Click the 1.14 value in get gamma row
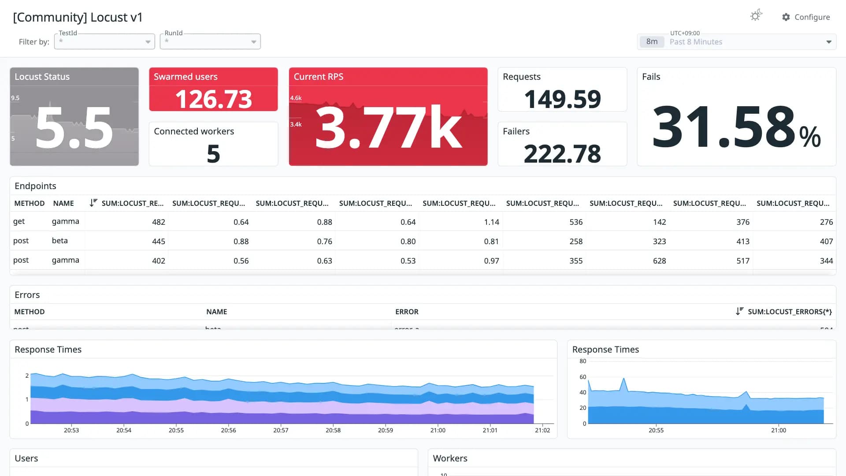Screen dimensions: 846x476 point(491,222)
